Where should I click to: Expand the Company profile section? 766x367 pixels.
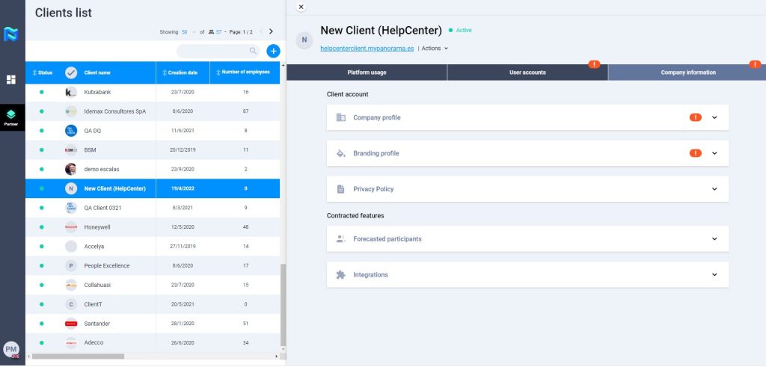click(x=714, y=117)
